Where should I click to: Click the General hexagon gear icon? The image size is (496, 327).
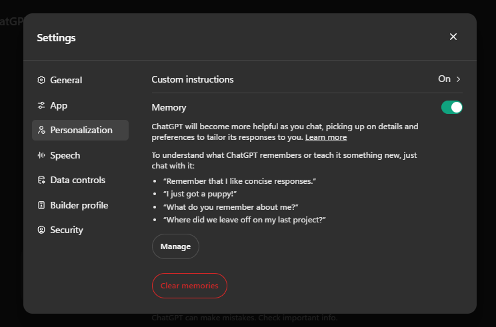(41, 81)
